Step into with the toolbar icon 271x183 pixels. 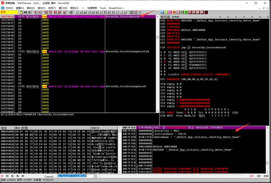coord(45,12)
